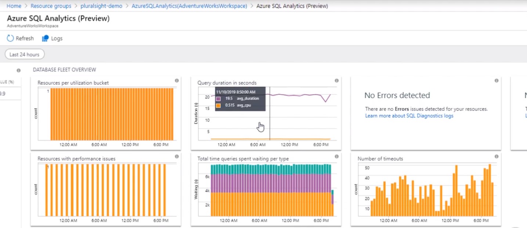527x228 pixels.
Task: Click Learn more about SQL Diagnostics logs
Action: (x=409, y=116)
